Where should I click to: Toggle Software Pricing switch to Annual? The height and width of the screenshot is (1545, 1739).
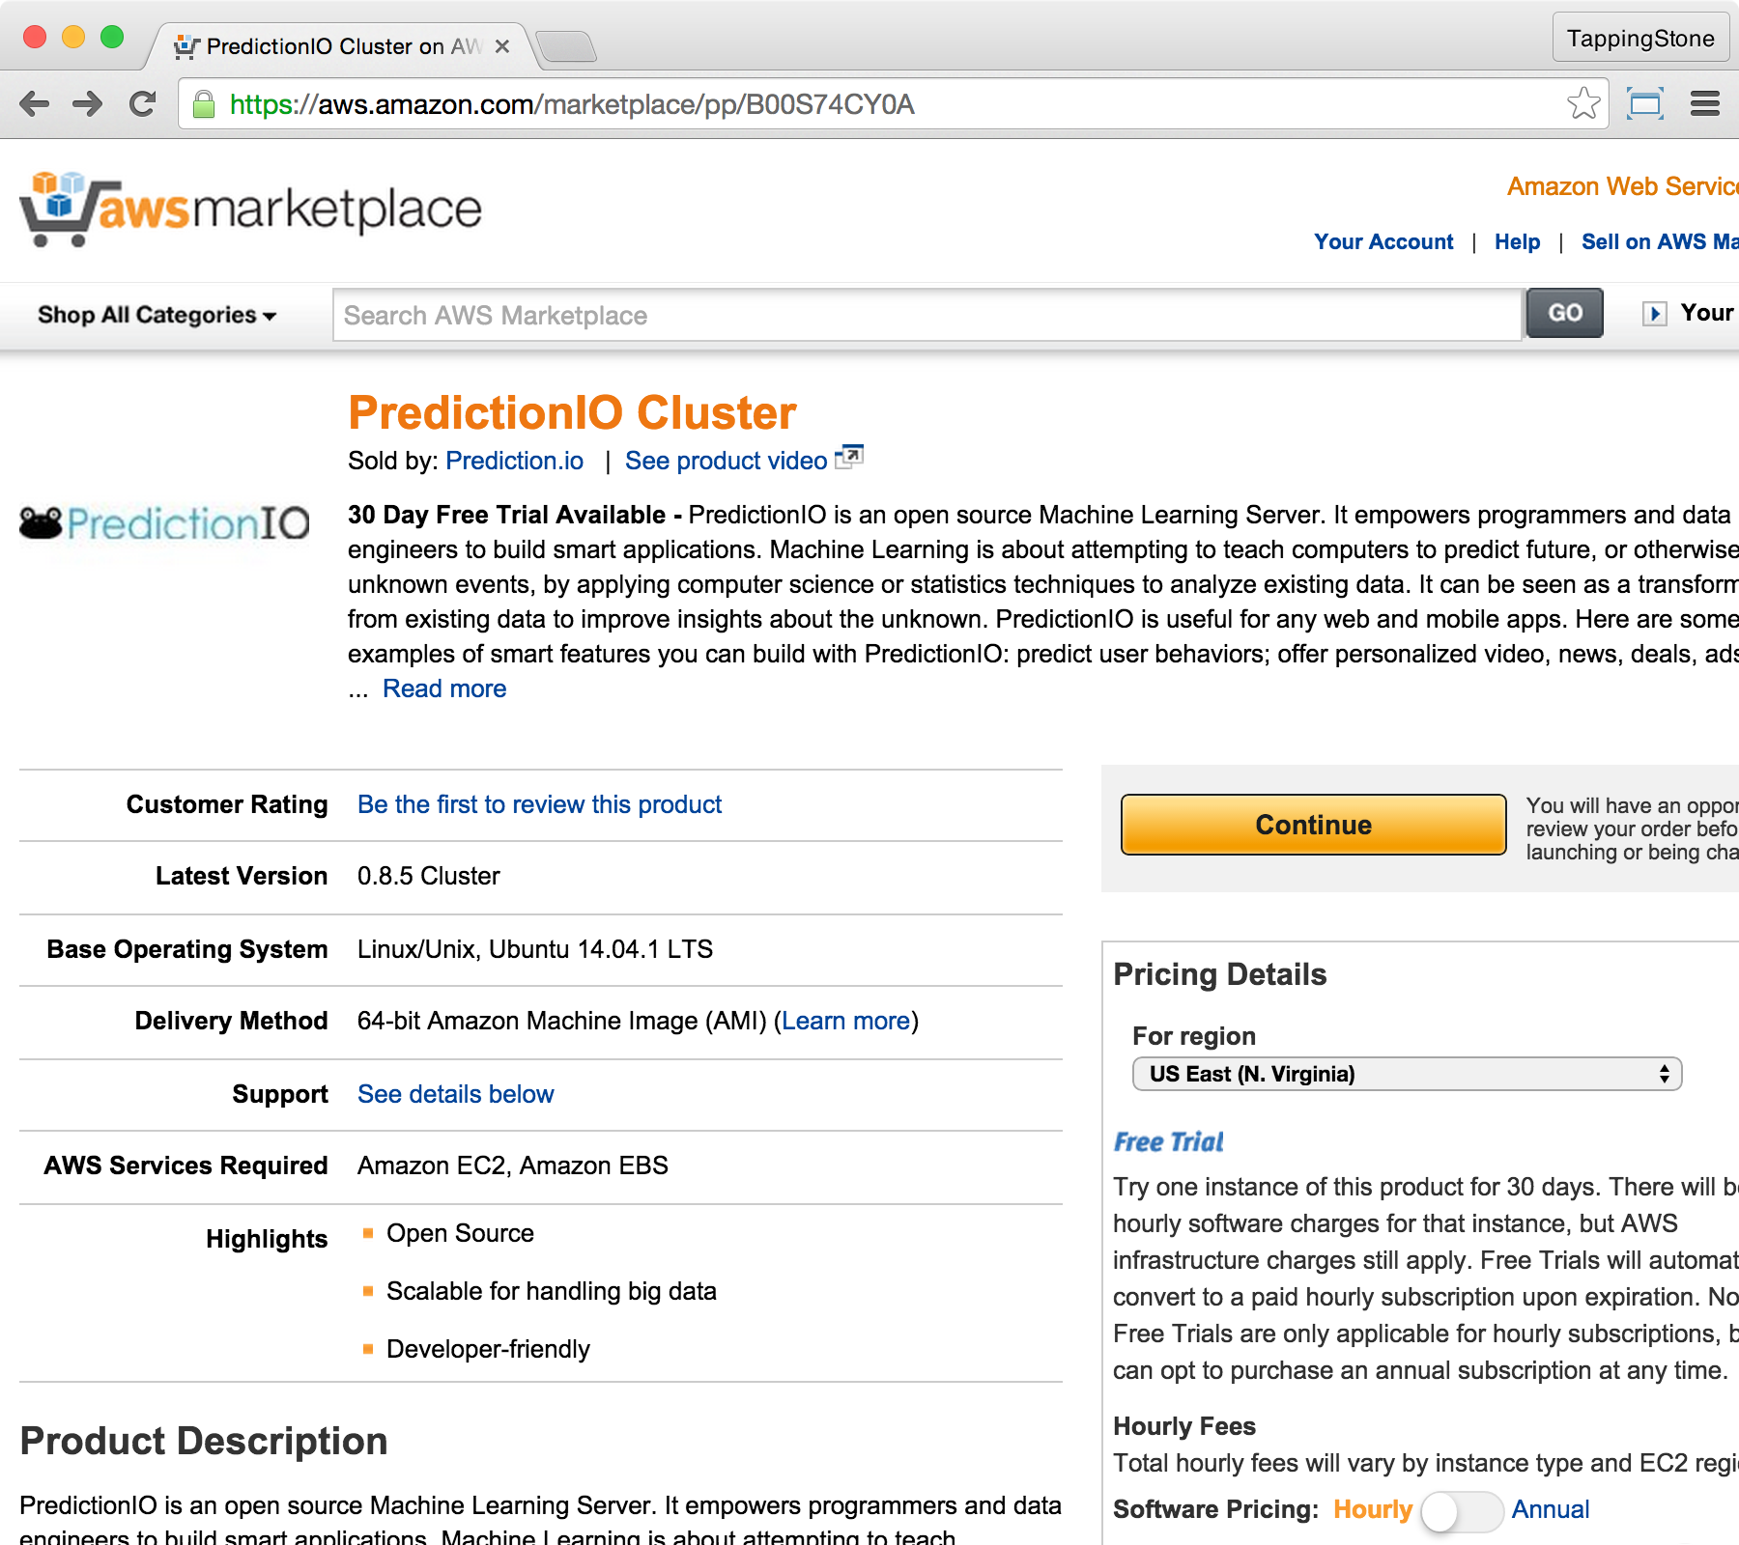[x=1462, y=1510]
